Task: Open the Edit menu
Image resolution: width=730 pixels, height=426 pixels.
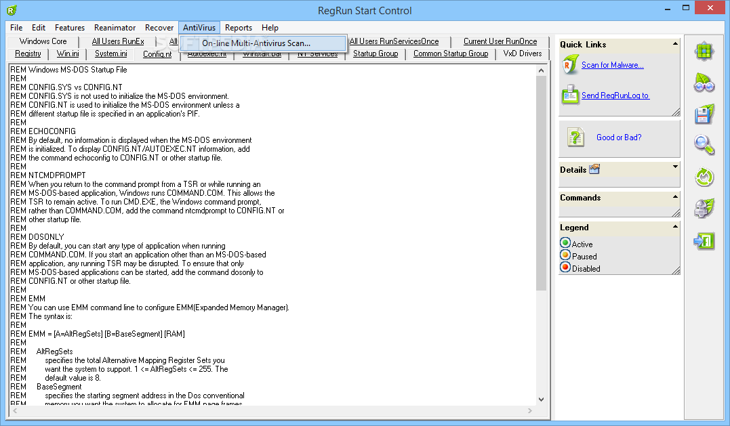Action: click(x=39, y=28)
